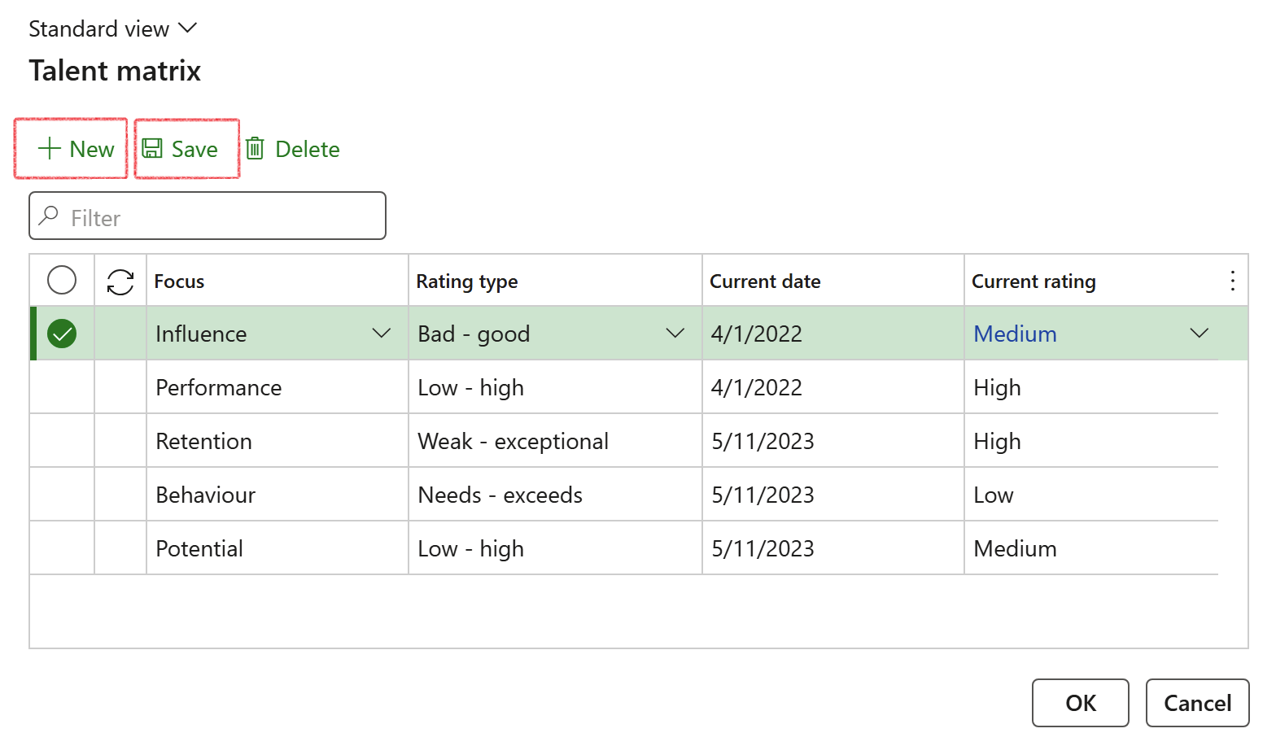Click the Current date column header
1276x746 pixels.
pos(765,281)
